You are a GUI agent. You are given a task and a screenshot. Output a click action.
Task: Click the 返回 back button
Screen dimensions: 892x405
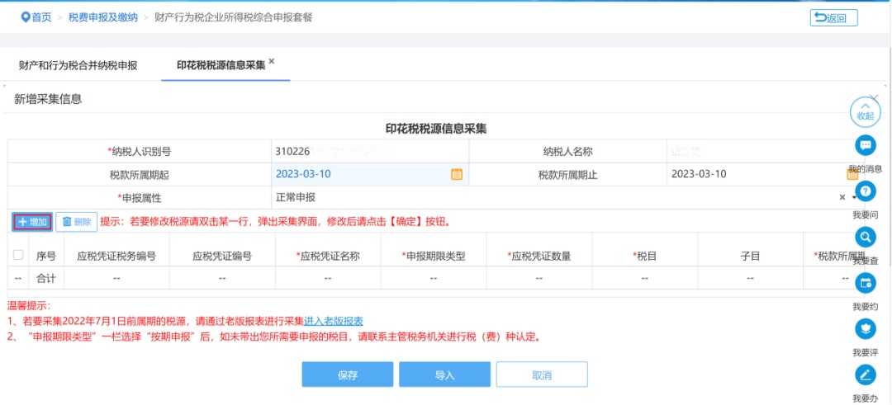833,17
